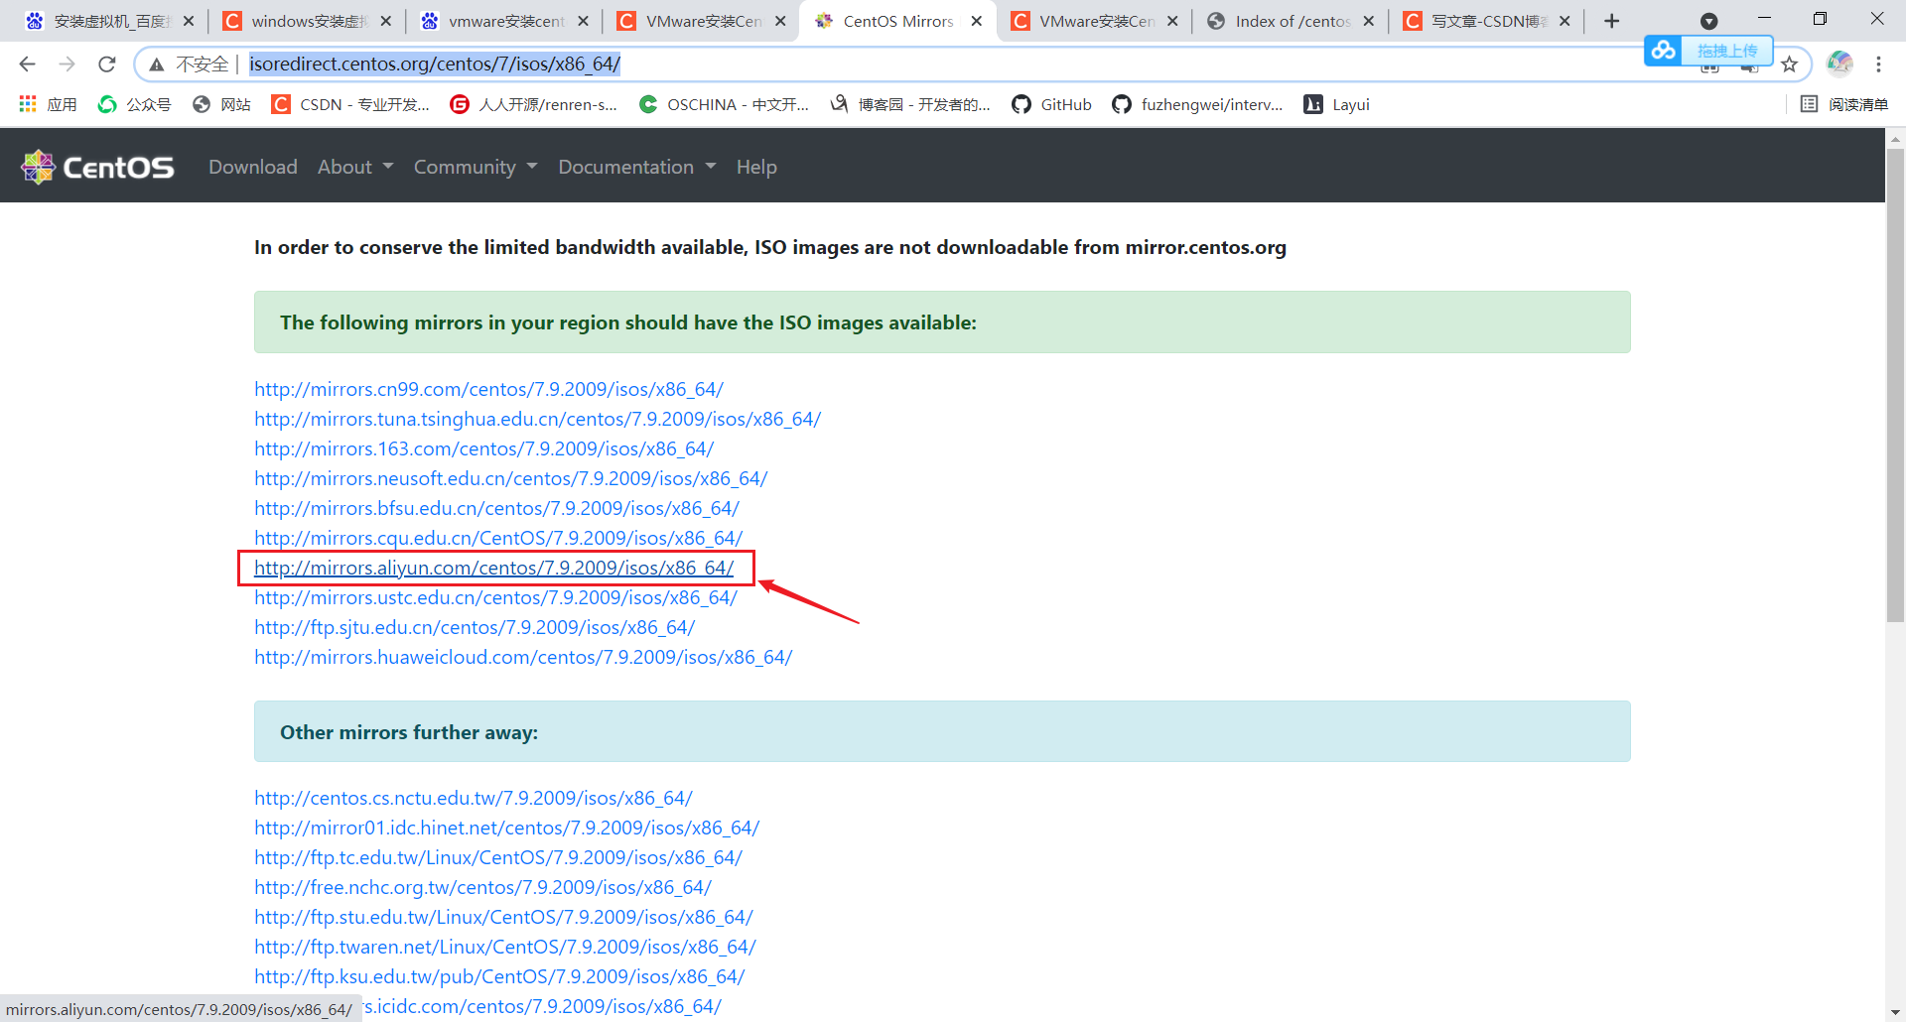The height and width of the screenshot is (1022, 1906).
Task: Click the Chrome profile avatar
Action: tap(1839, 64)
